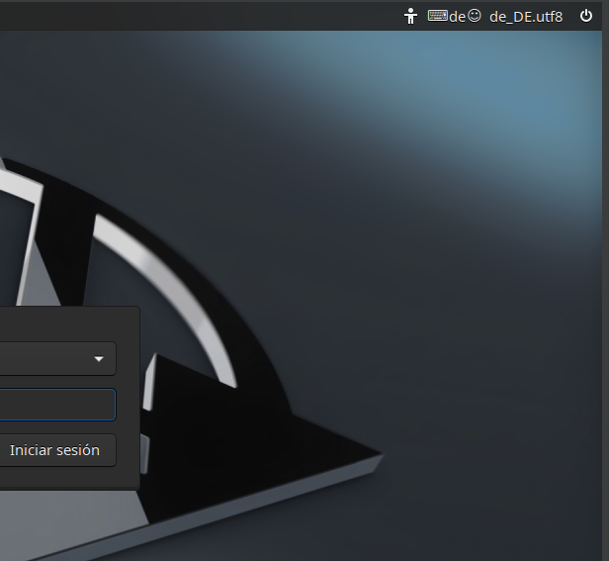The width and height of the screenshot is (609, 561).
Task: Focus the password input field
Action: pos(57,405)
